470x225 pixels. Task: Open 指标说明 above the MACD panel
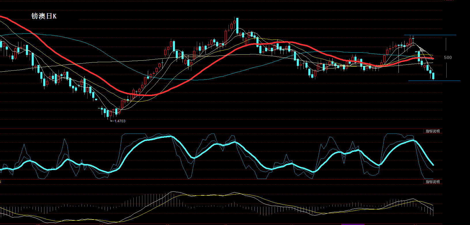[x=433, y=182]
